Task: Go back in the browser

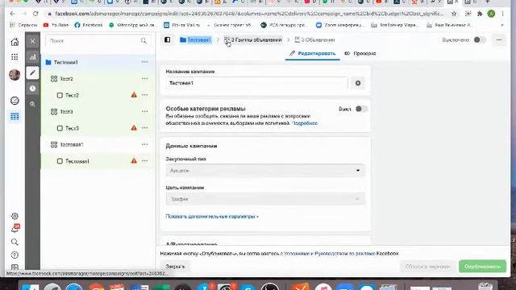Action: click(x=13, y=14)
